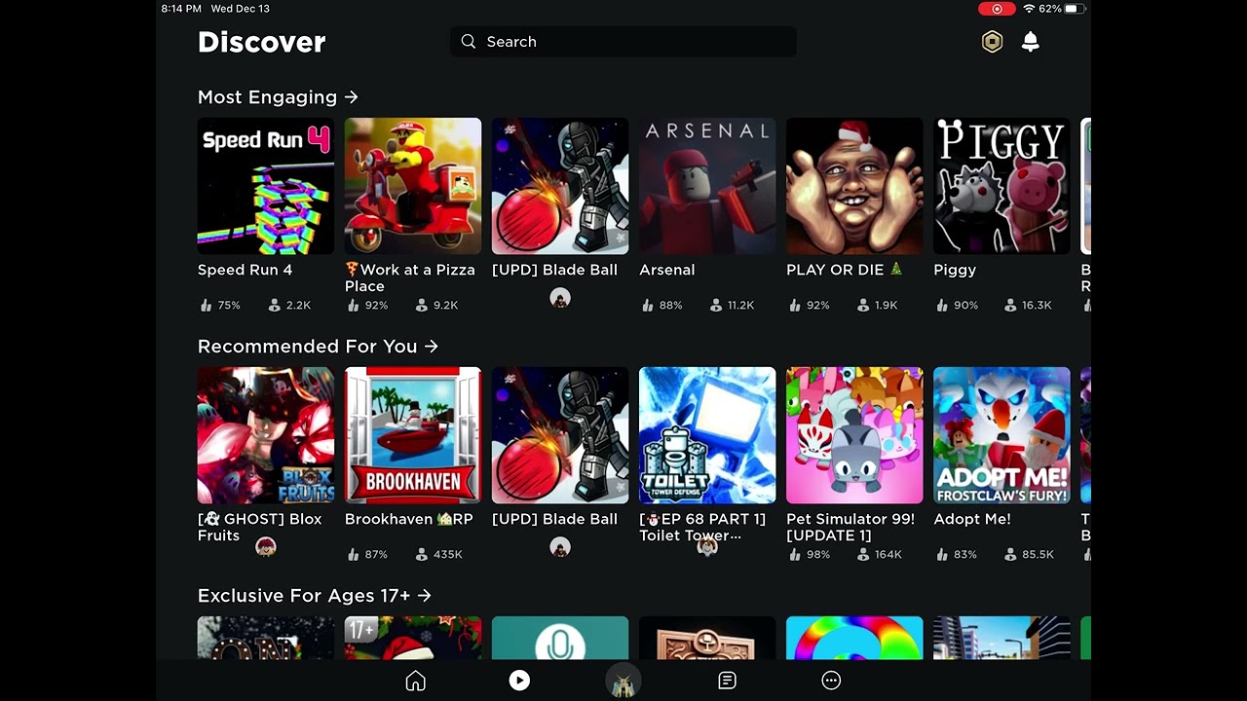Viewport: 1247px width, 701px height.
Task: Open the More (three dots) icon
Action: point(831,682)
